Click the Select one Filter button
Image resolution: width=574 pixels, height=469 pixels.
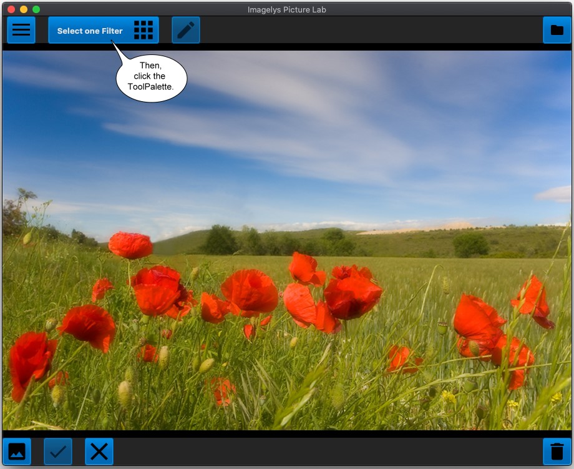click(x=104, y=30)
